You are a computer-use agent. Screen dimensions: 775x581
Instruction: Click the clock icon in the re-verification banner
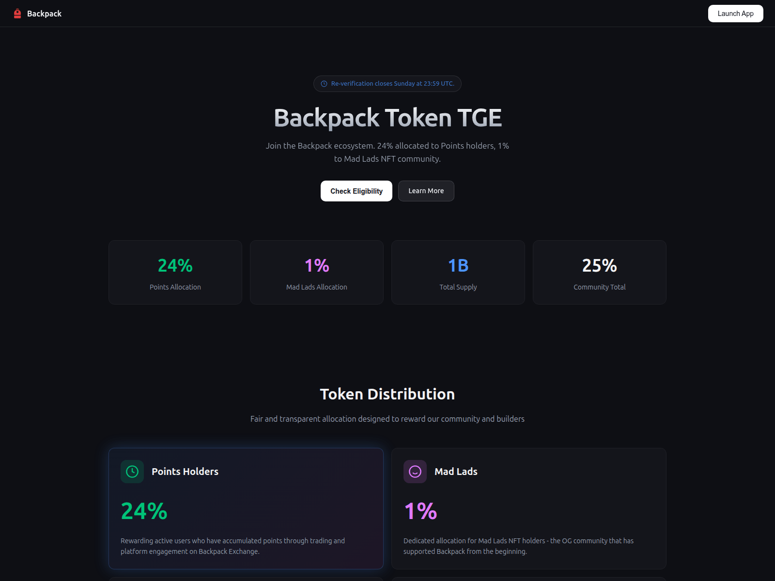[x=324, y=83]
